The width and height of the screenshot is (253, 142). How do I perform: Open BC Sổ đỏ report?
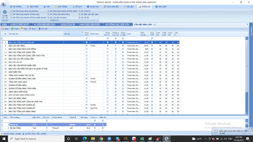85,18
